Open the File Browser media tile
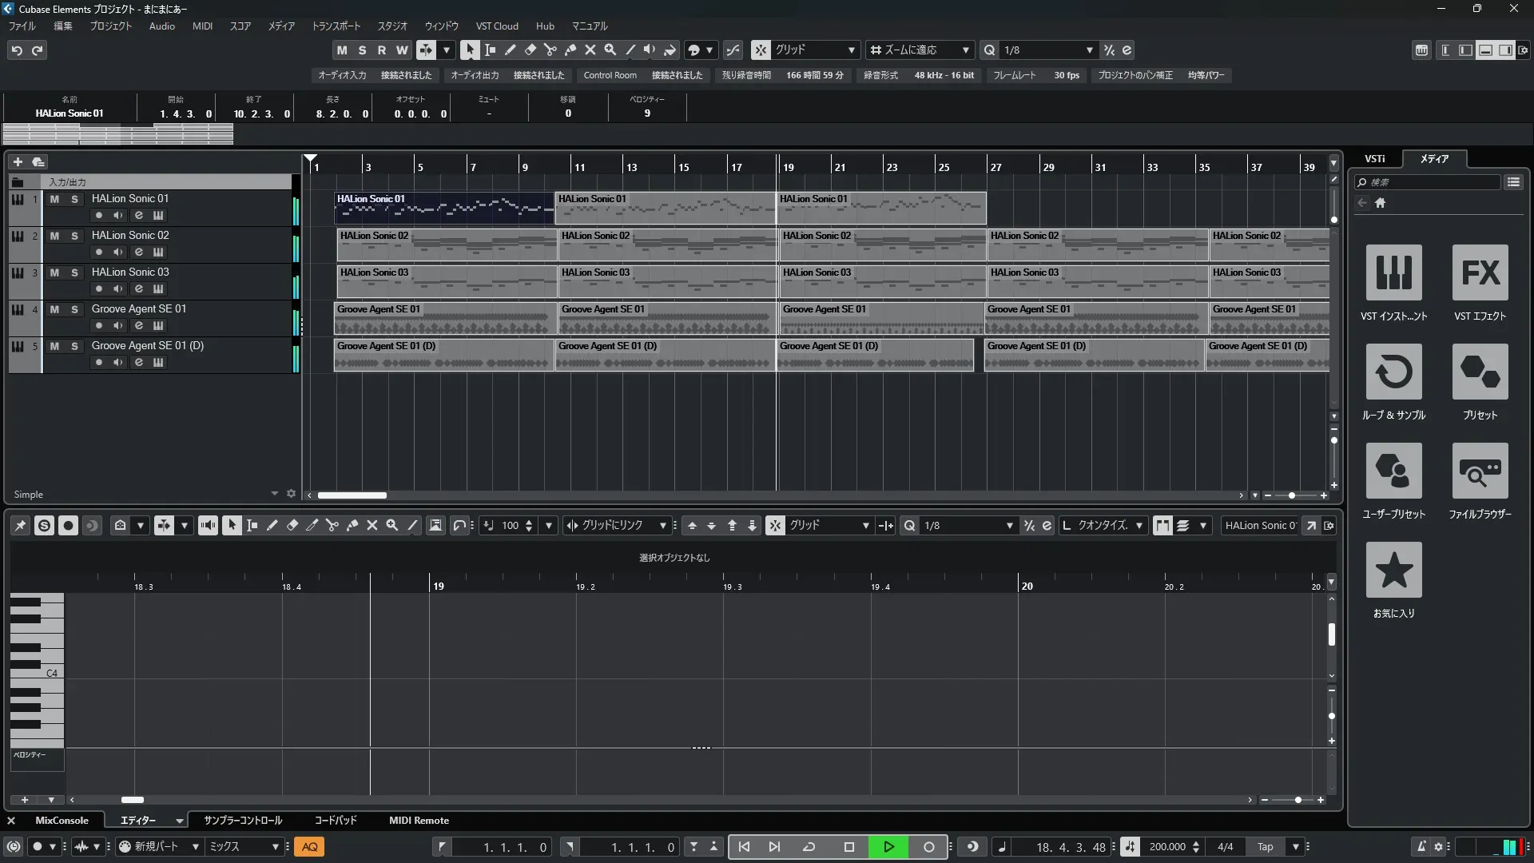This screenshot has width=1534, height=863. [x=1480, y=471]
